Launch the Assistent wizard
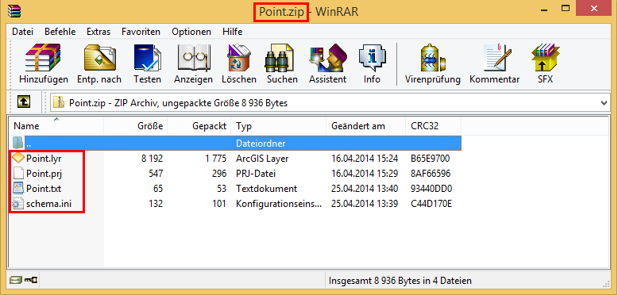Viewport: 618px width, 295px height. (x=327, y=64)
